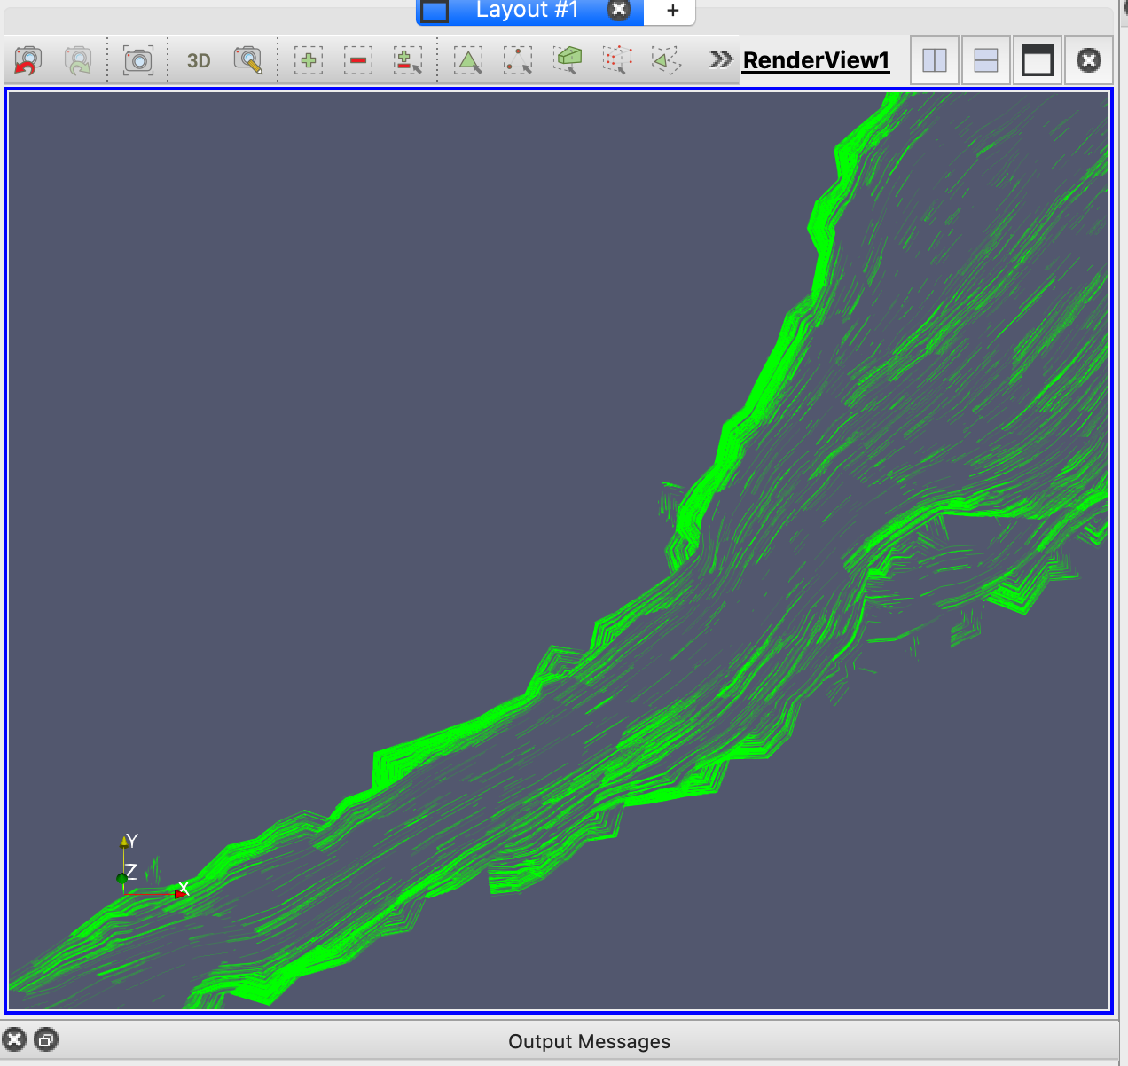Toggle the 3D interaction mode button
This screenshot has height=1066, width=1128.
point(199,61)
